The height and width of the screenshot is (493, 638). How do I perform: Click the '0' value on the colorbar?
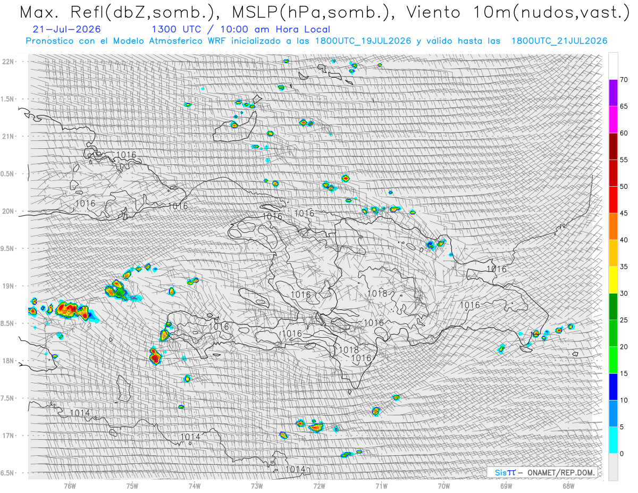622,454
